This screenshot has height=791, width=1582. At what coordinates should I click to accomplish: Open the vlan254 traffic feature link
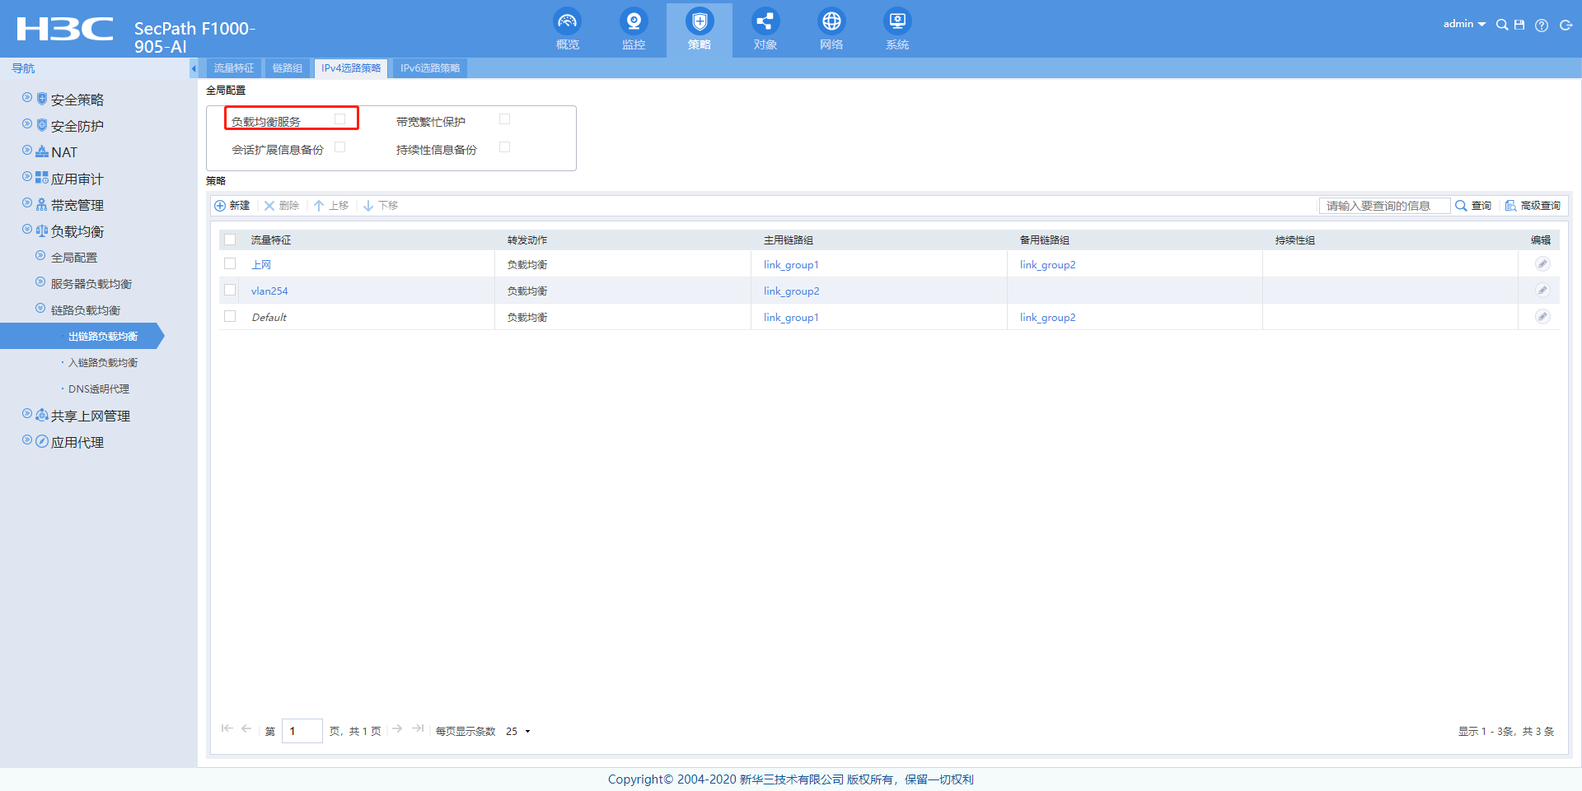click(x=269, y=291)
